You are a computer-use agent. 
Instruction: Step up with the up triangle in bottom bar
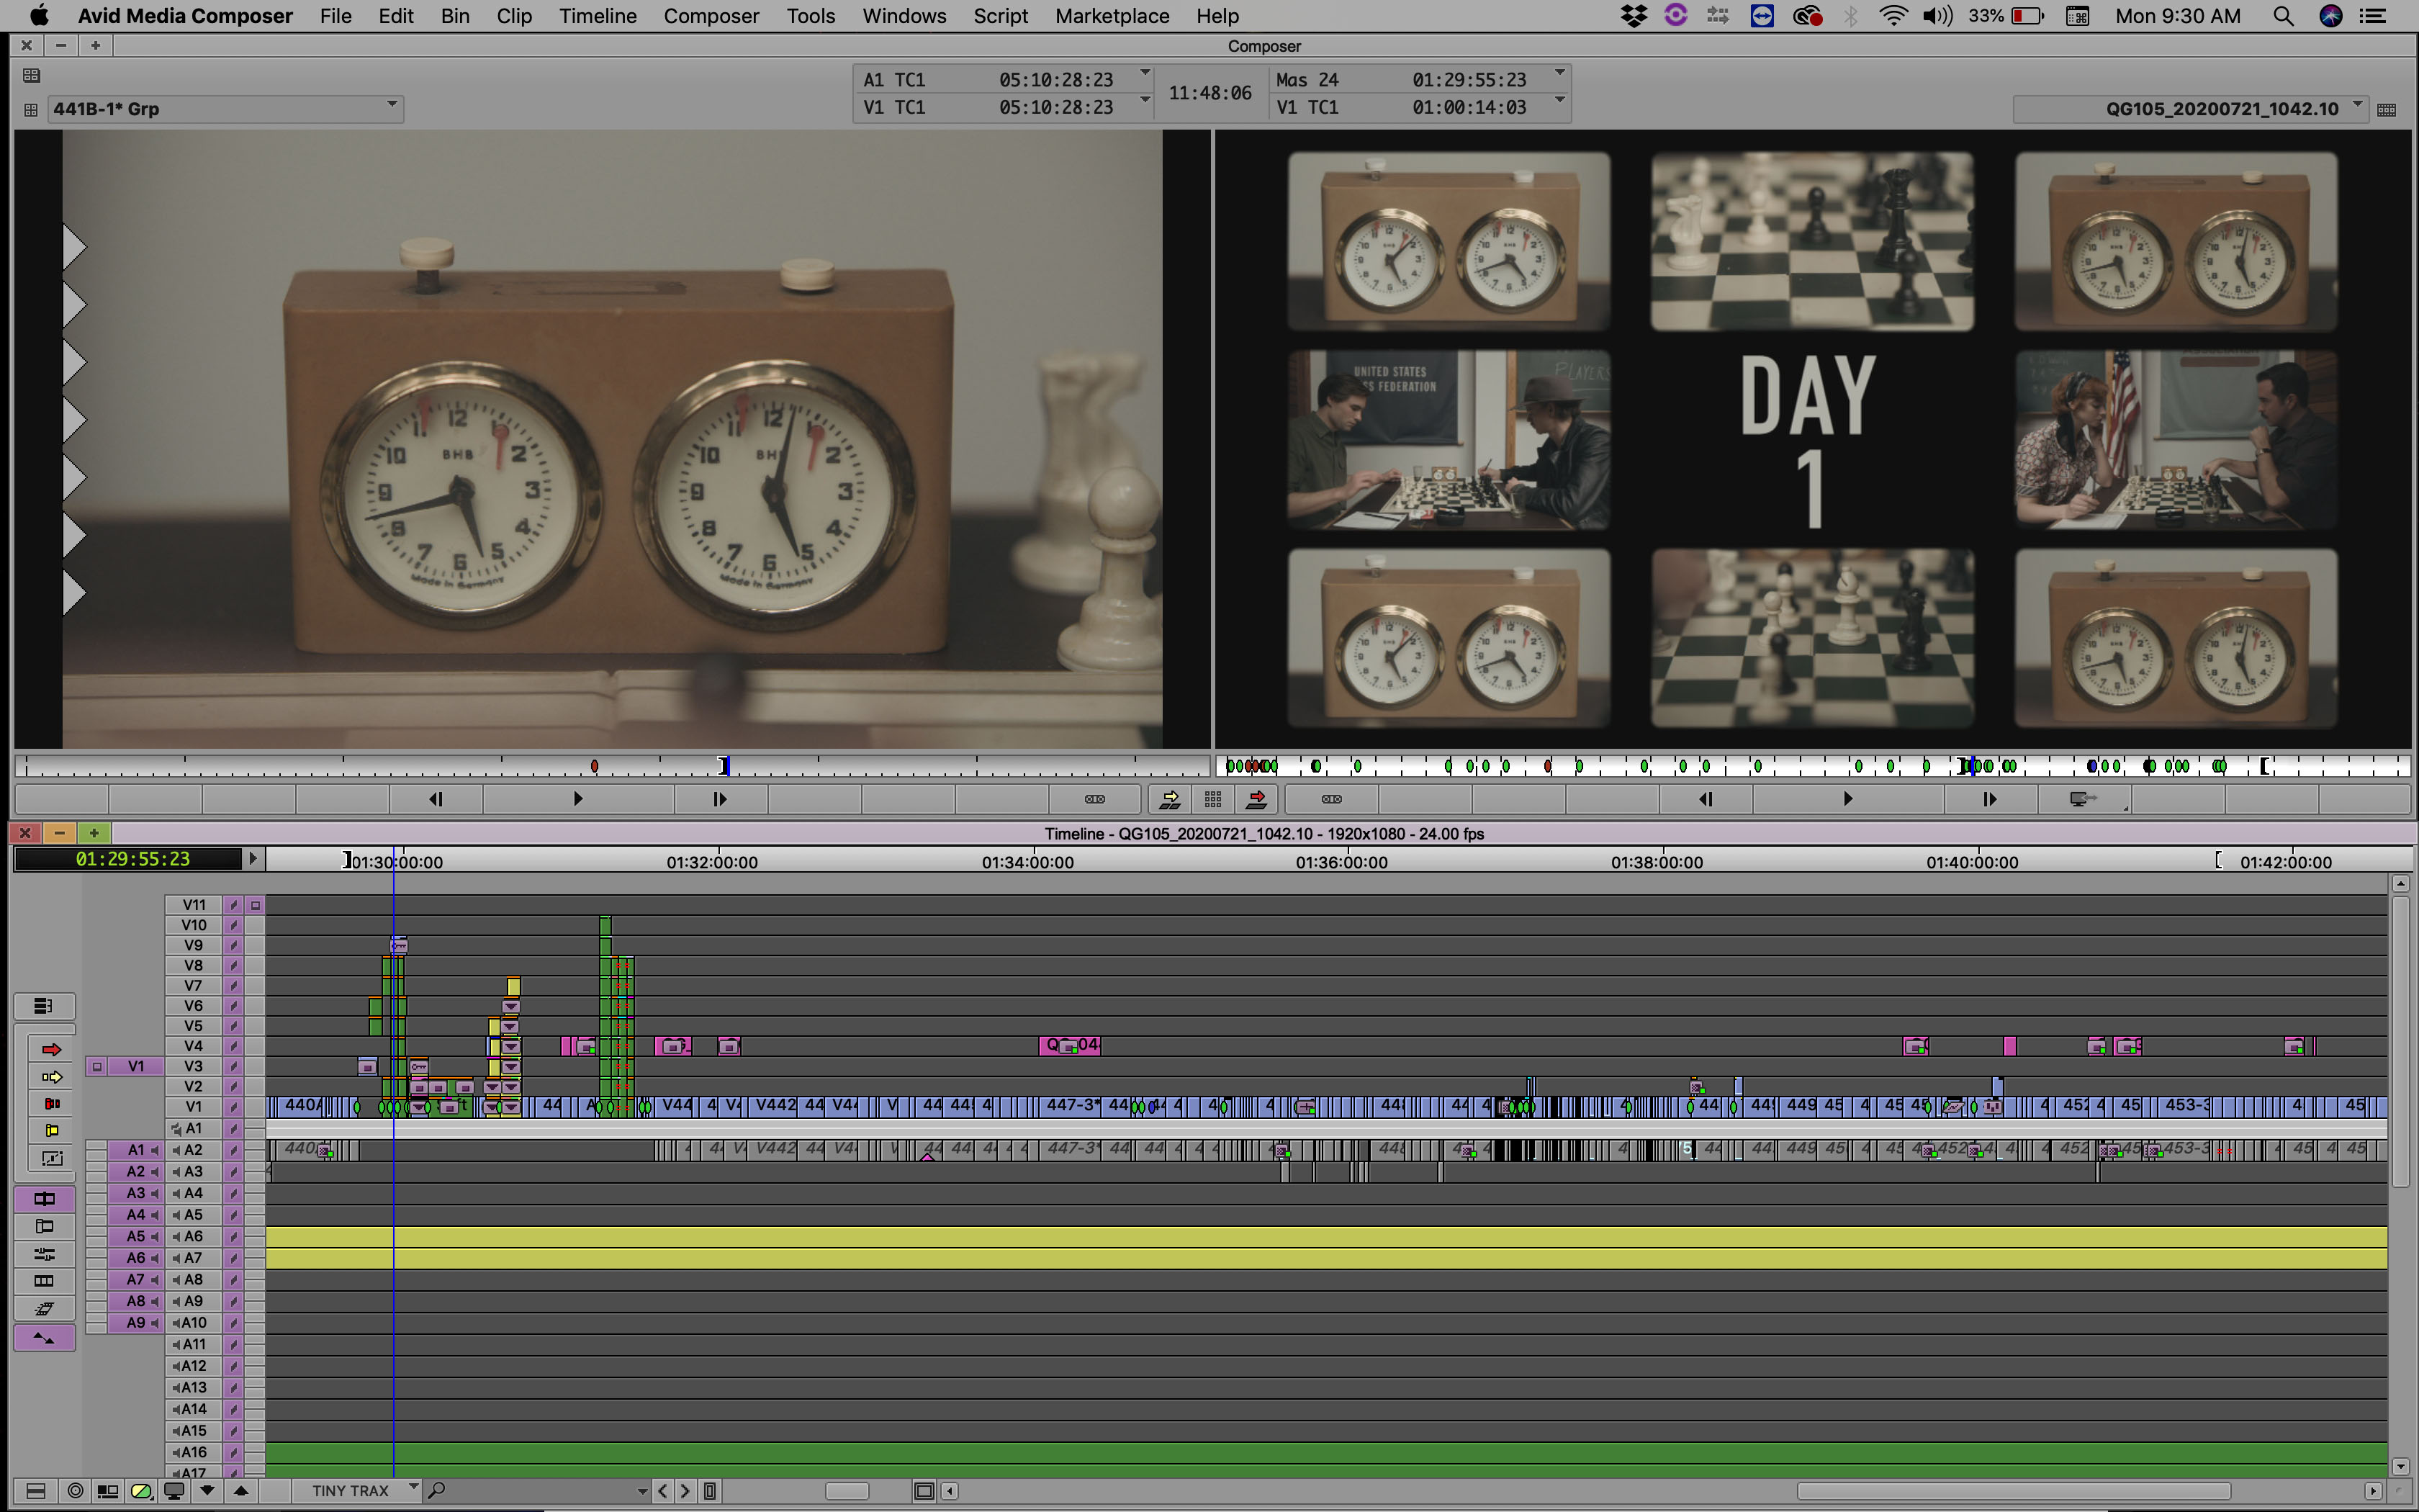pos(241,1490)
